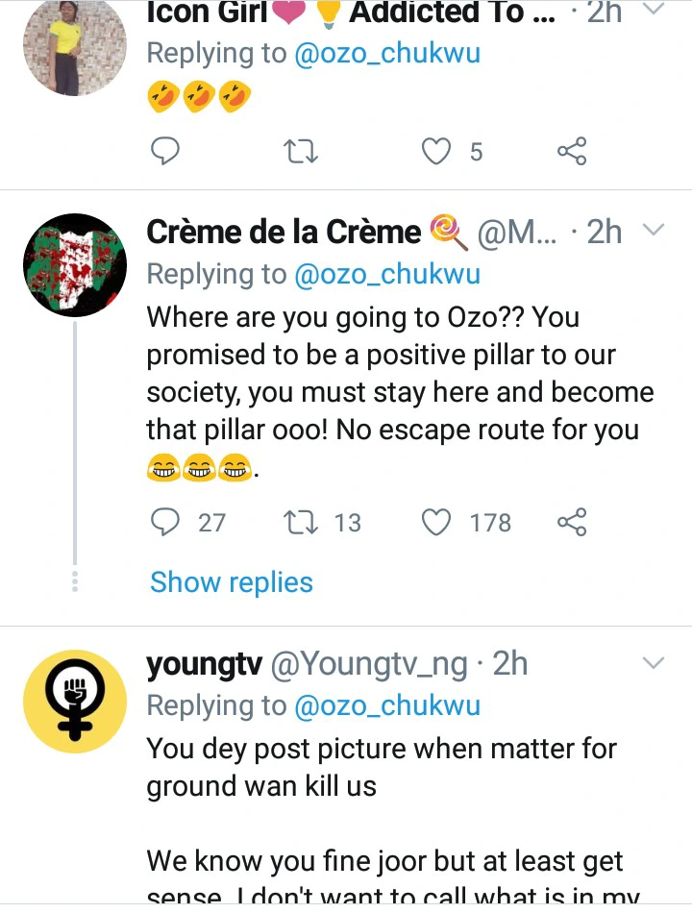Share Icon Girl's tweet
Viewport: 692px width, 913px height.
click(x=572, y=151)
